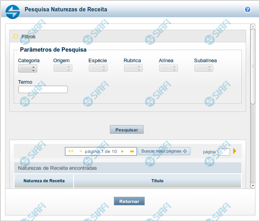Go to next results page arrow

(x=122, y=151)
